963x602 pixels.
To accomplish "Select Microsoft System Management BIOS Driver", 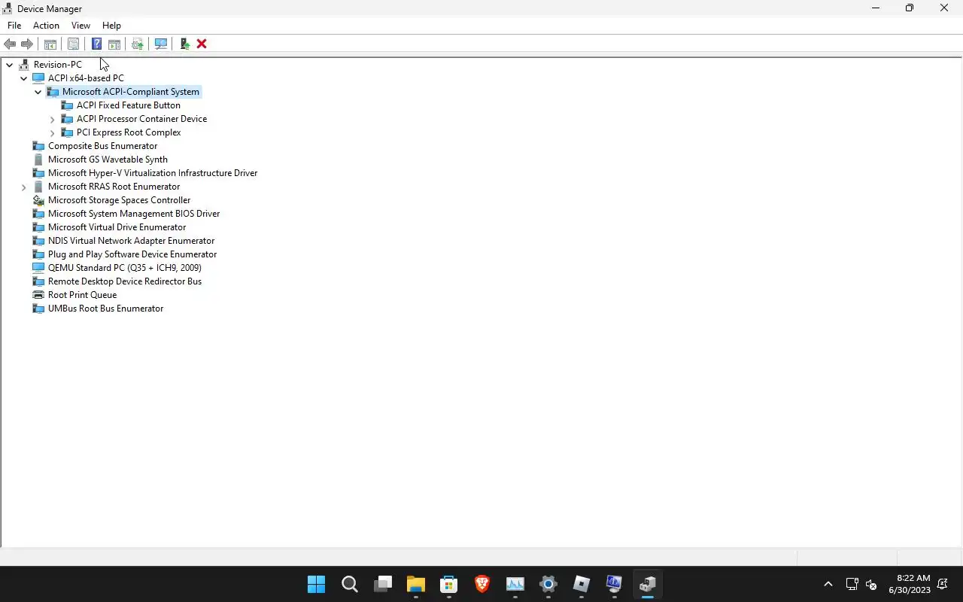I will [x=134, y=214].
